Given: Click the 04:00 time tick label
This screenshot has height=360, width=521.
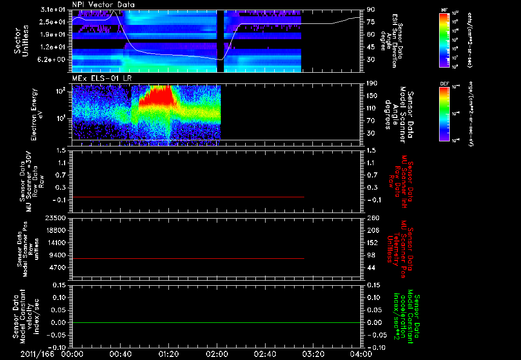Looking at the screenshot, I should (x=361, y=354).
